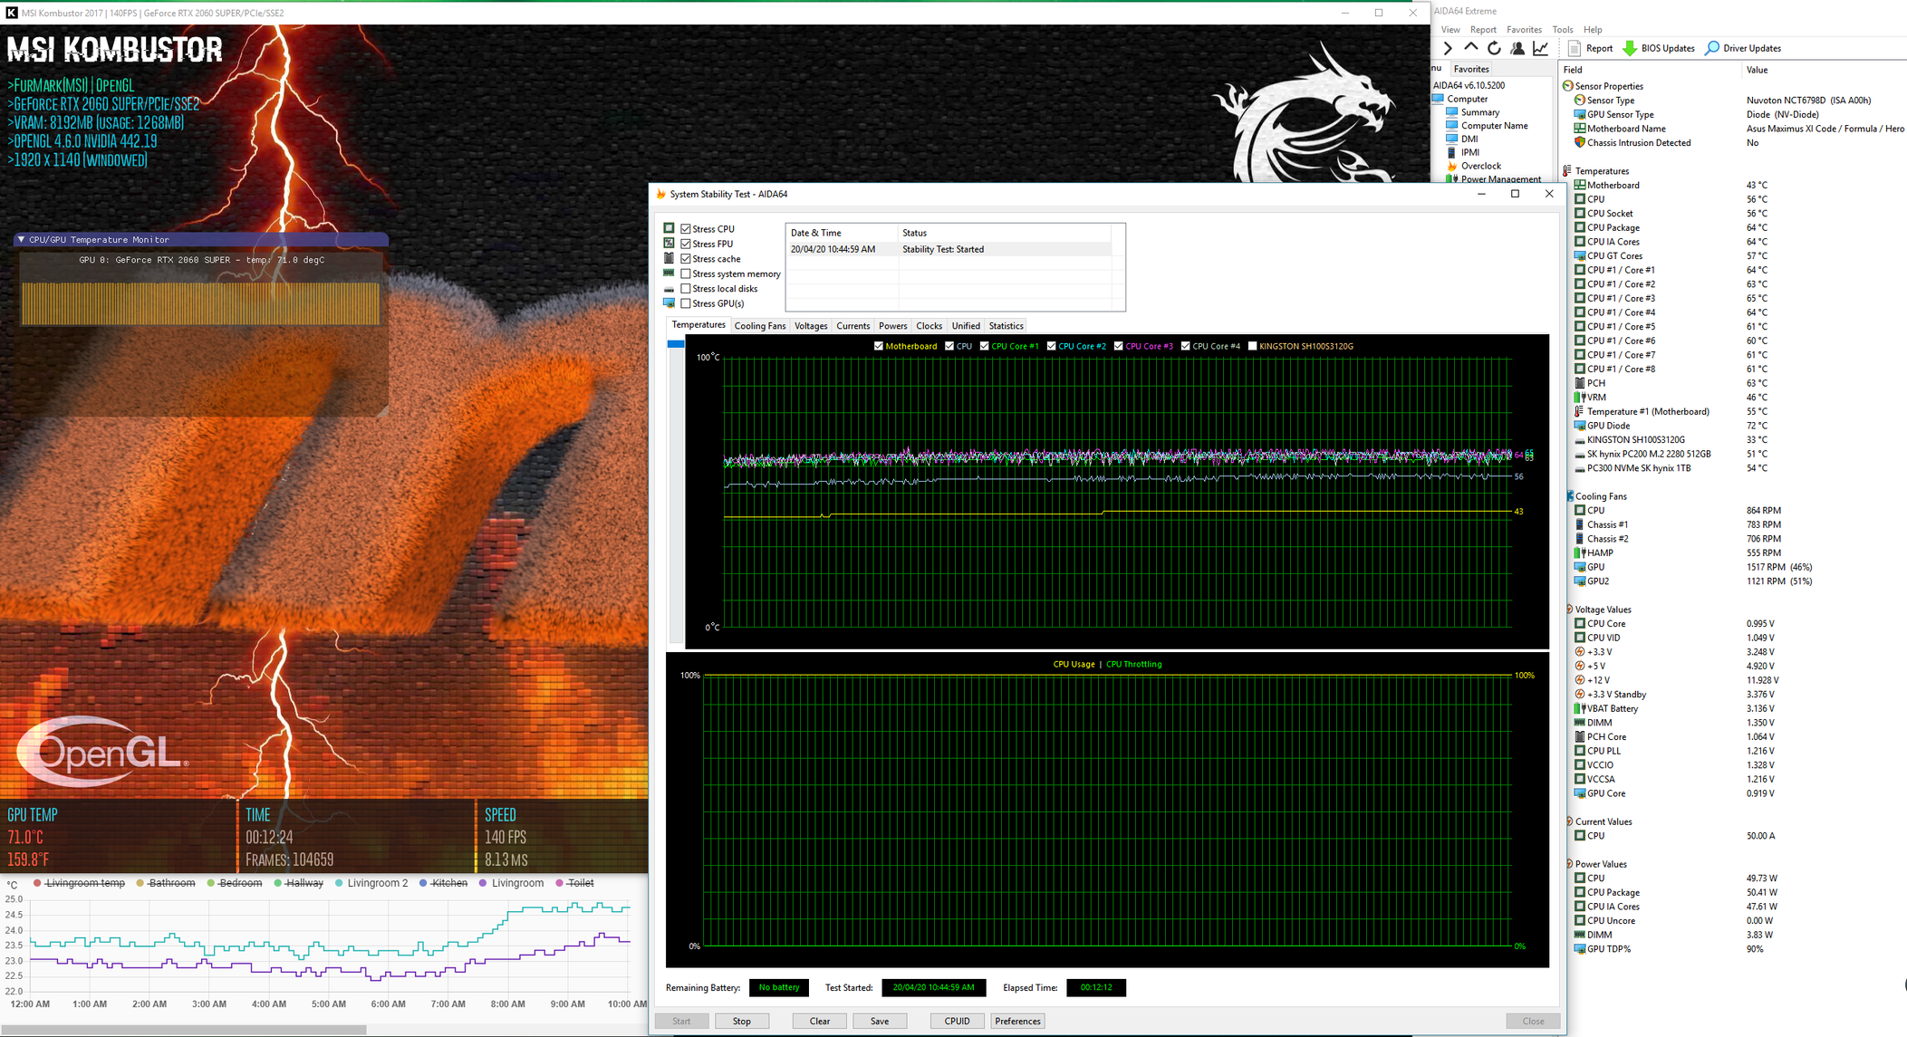Uncheck the Stress FPU checkbox

point(686,244)
